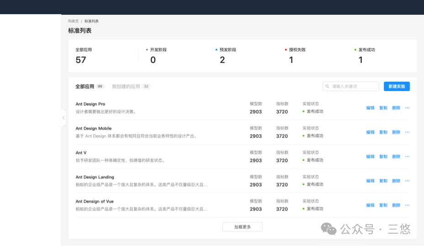The width and height of the screenshot is (424, 246).
Task: Select the Ant Densign of Vue title
Action: pos(95,201)
